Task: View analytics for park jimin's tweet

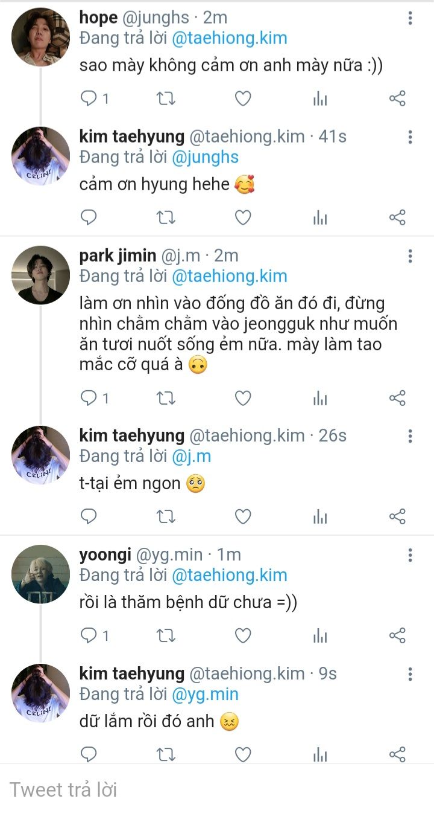Action: pyautogui.click(x=320, y=398)
